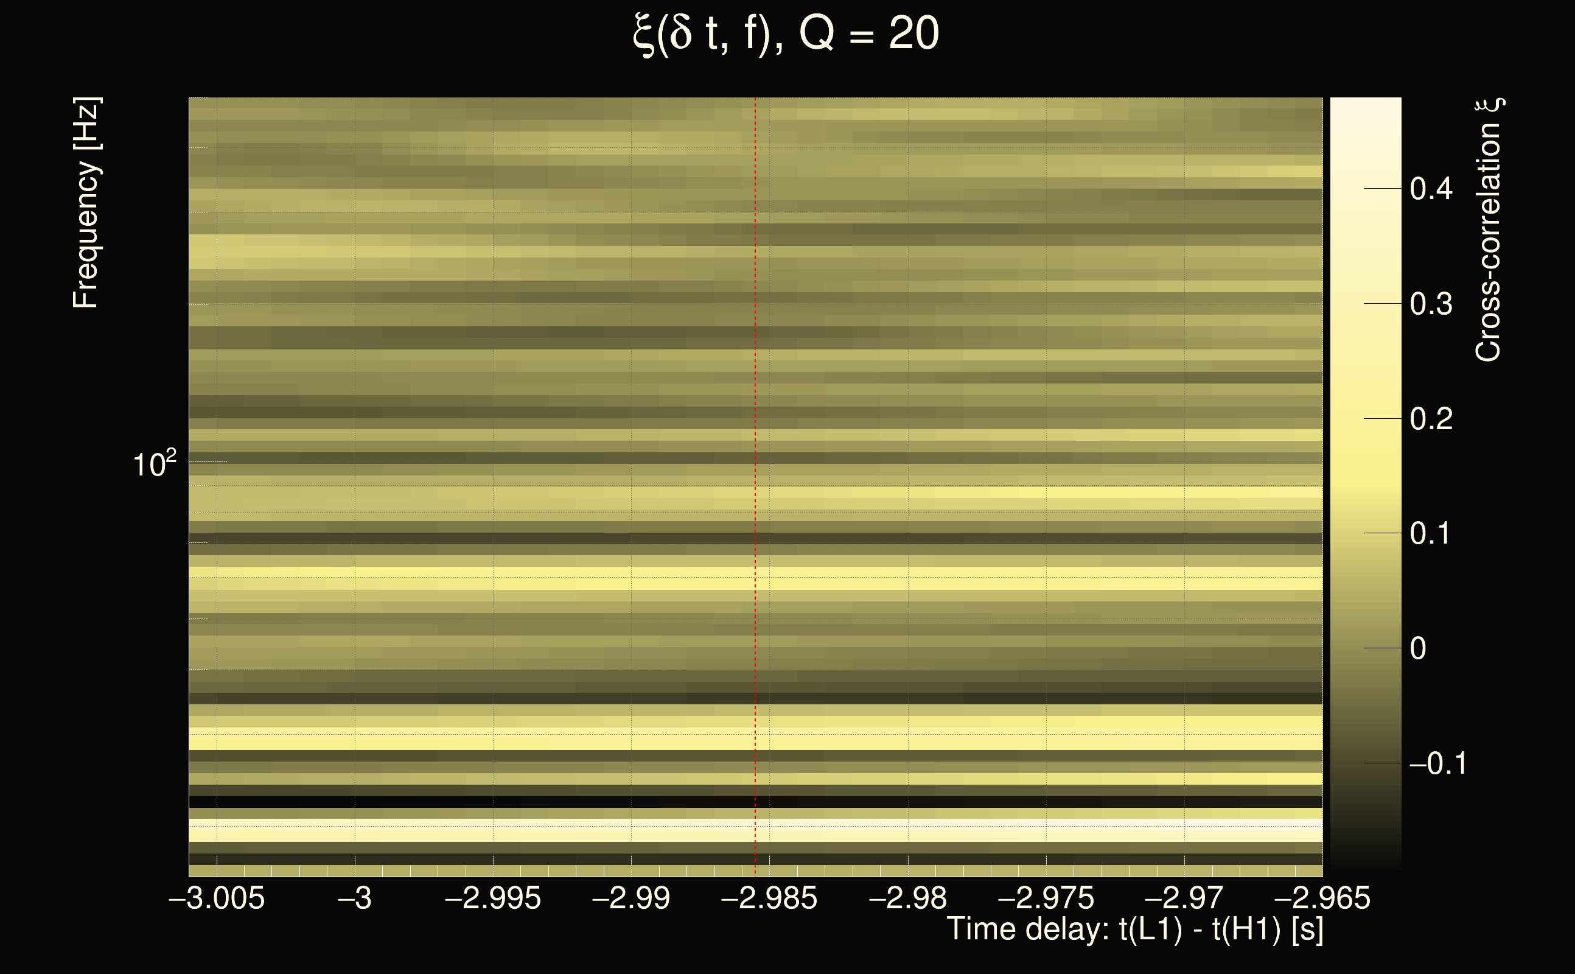
Task: Click the –2.975 x-axis tick label
Action: click(1046, 898)
